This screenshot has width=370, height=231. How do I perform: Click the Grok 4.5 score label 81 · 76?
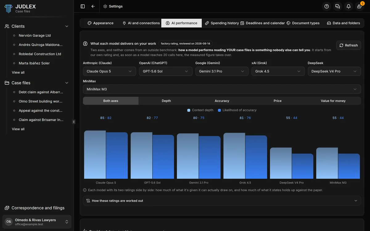pos(245,118)
